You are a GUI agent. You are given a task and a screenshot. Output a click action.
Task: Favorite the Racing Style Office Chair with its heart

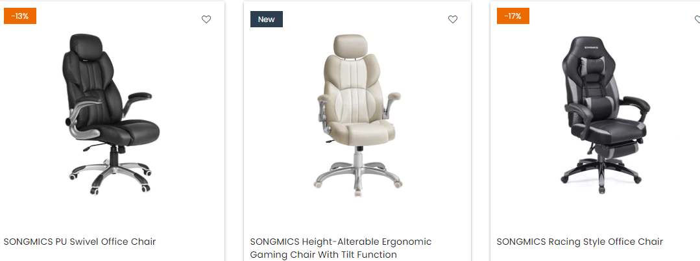coord(697,19)
